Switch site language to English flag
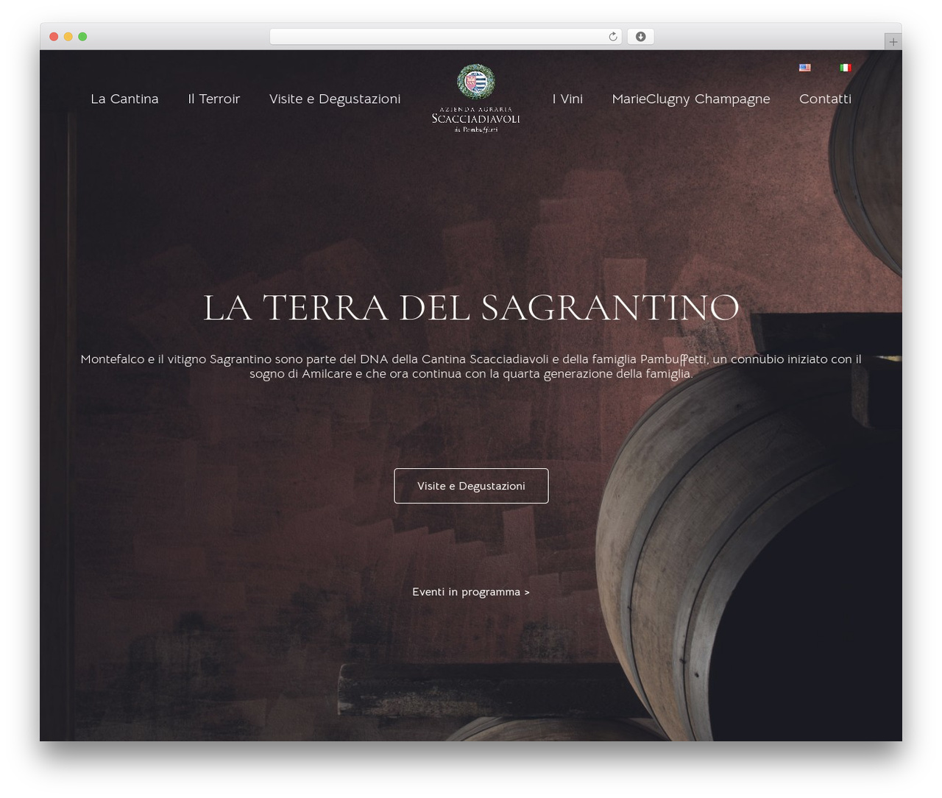The height and width of the screenshot is (798, 942). point(804,68)
